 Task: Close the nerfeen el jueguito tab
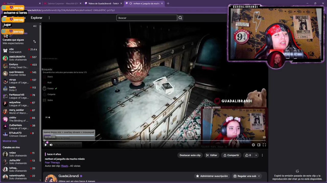point(162,4)
